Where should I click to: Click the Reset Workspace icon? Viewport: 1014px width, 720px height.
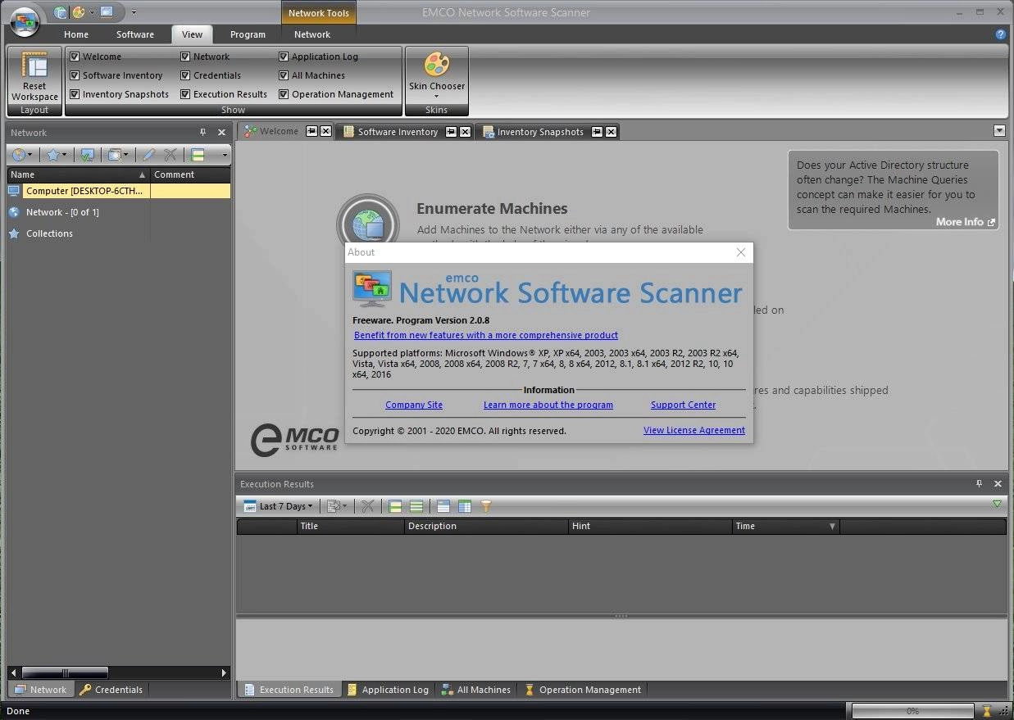(34, 66)
